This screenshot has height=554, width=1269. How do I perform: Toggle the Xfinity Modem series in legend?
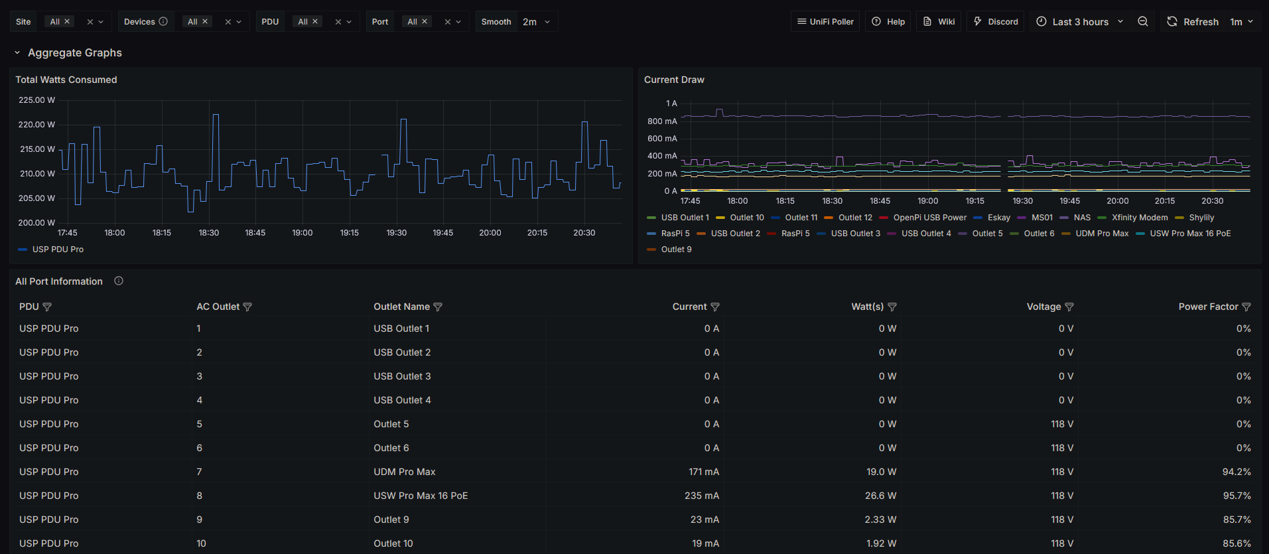(1139, 218)
